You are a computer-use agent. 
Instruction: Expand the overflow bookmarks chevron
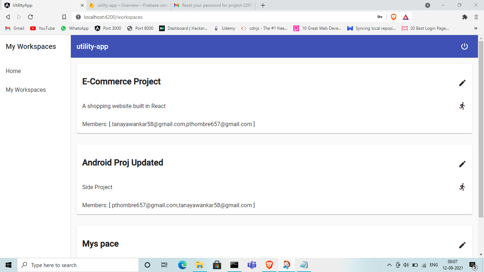pos(476,28)
